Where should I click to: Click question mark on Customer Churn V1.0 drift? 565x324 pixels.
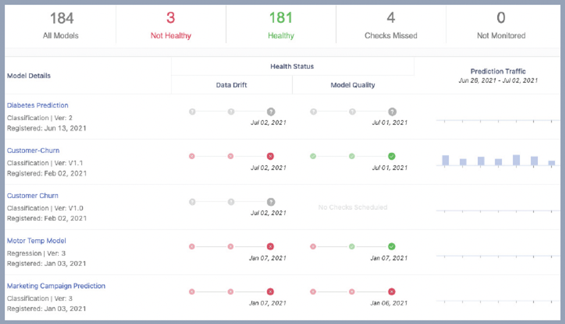[270, 202]
